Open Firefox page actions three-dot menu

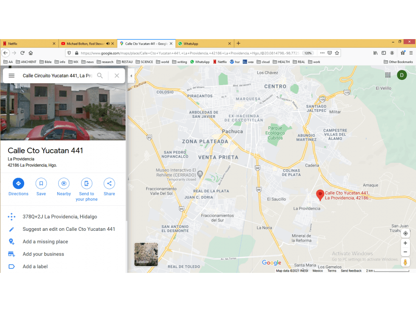pyautogui.click(x=322, y=53)
